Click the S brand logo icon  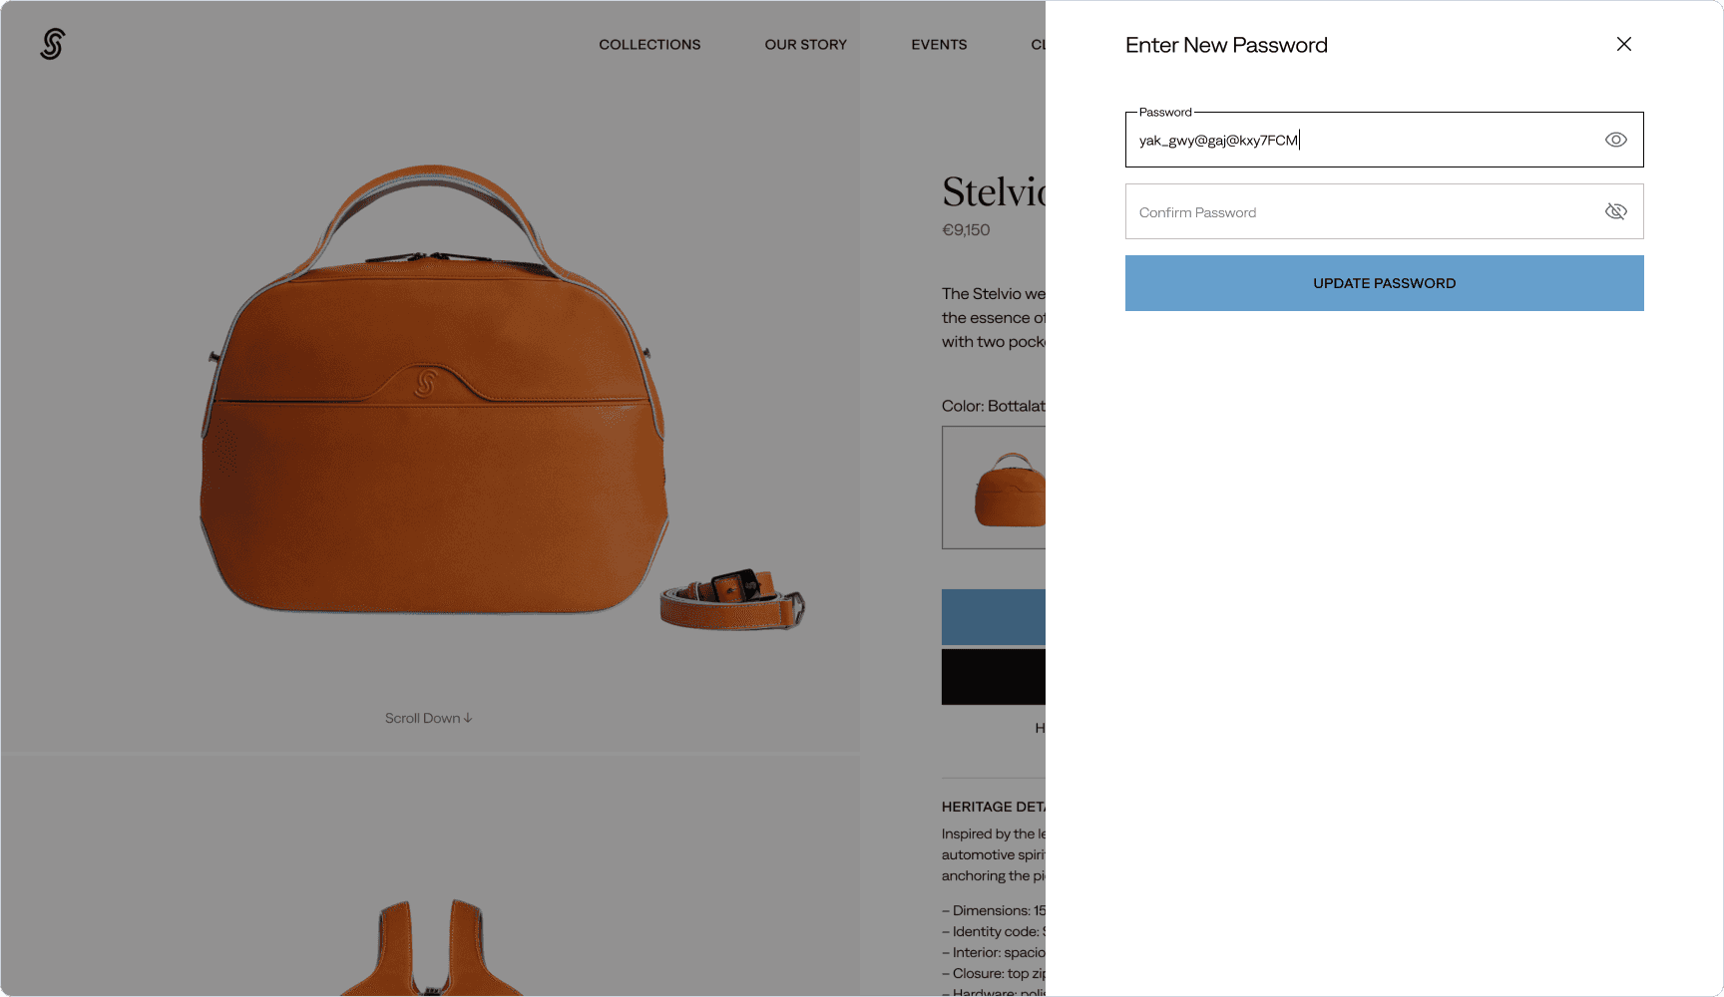53,44
